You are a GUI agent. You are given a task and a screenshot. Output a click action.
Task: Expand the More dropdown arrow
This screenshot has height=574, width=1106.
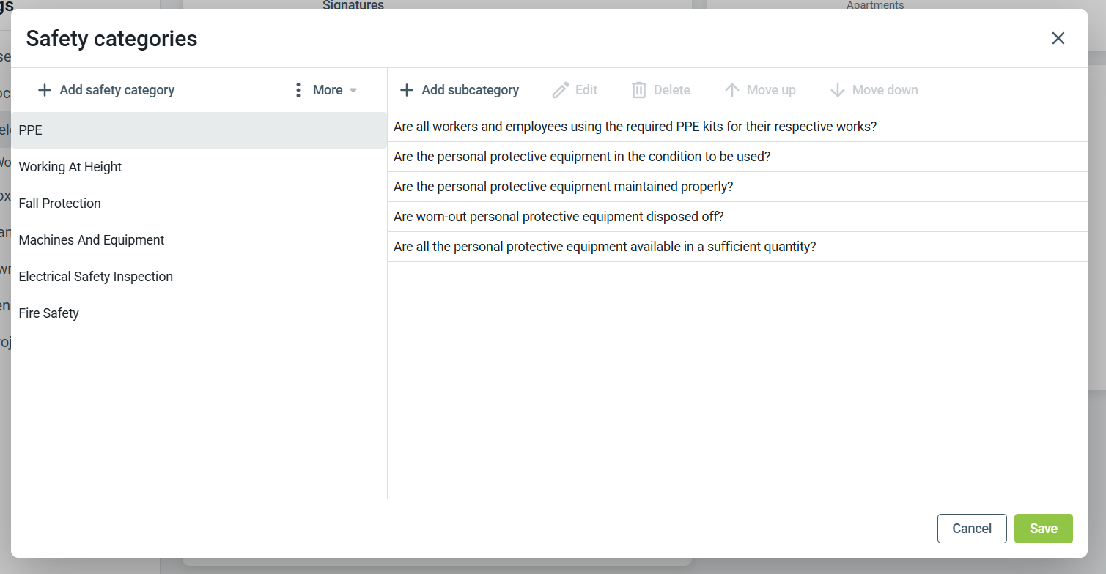coord(353,90)
